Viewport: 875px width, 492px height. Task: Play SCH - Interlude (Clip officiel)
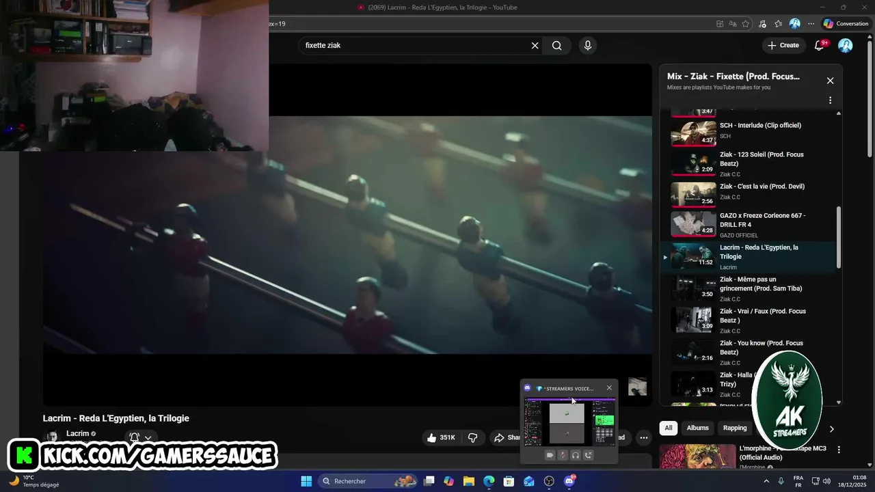749,133
